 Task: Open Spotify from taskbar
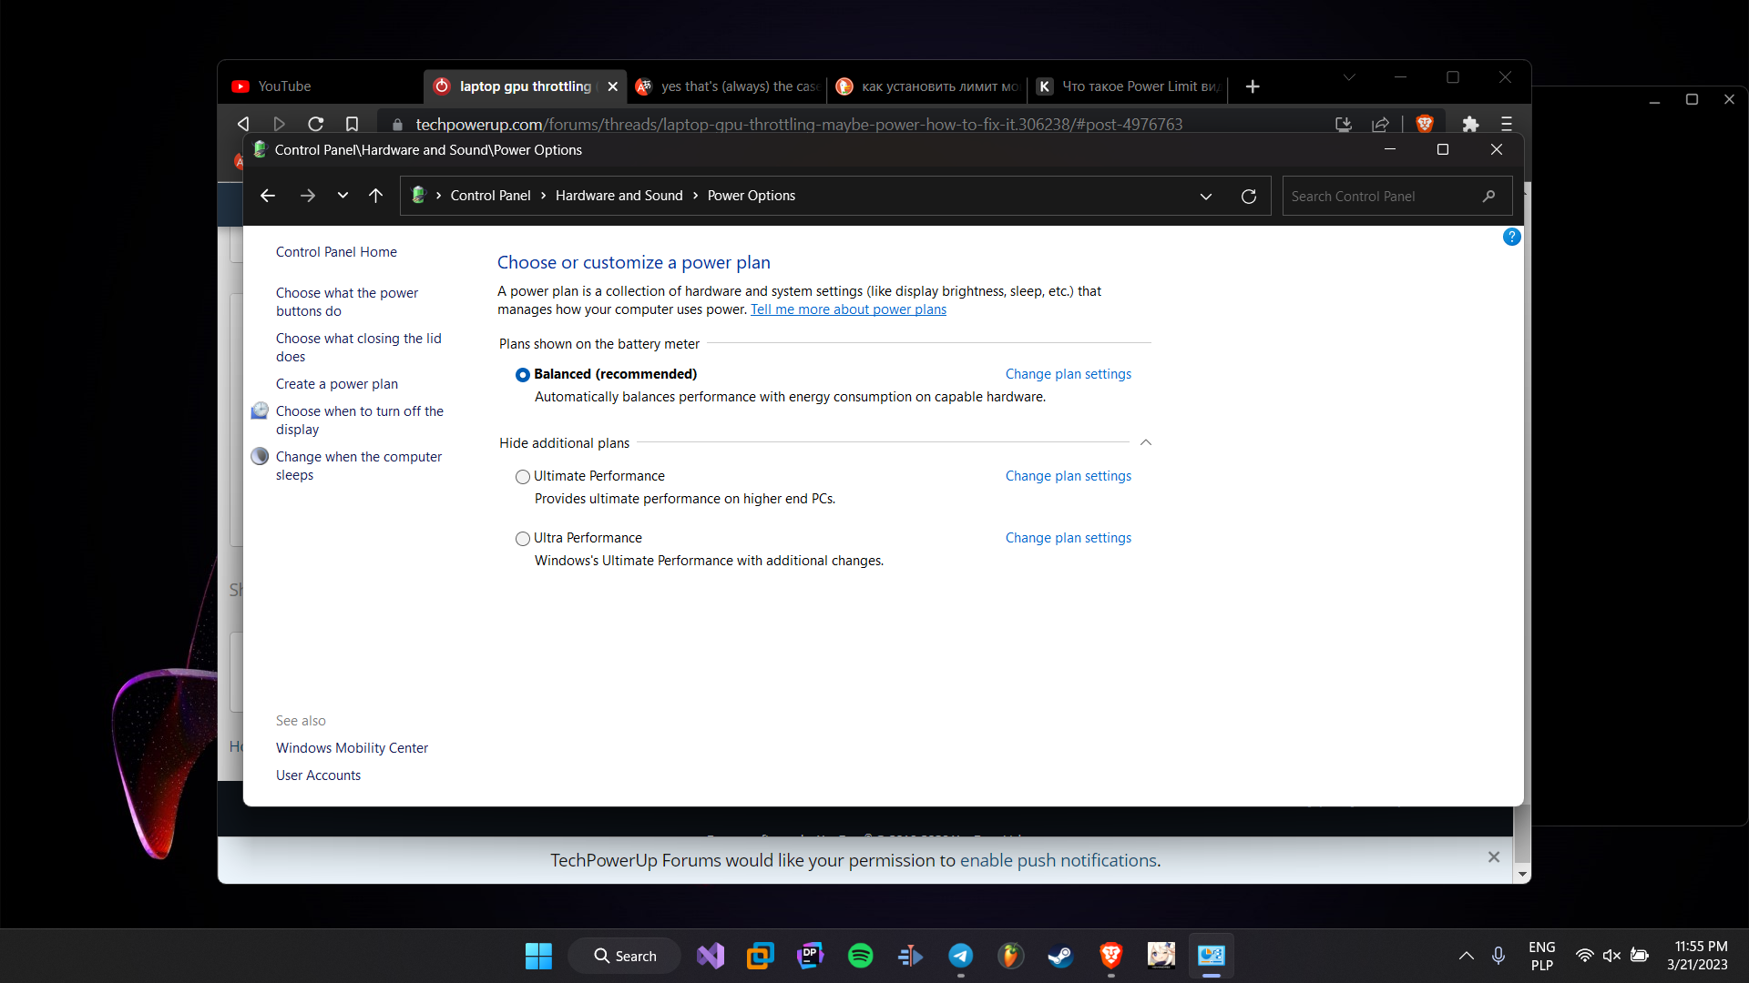point(860,956)
